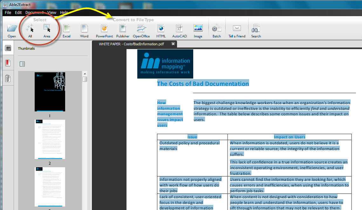Open the File menu

coord(8,12)
